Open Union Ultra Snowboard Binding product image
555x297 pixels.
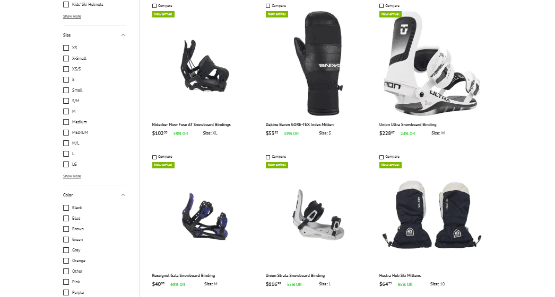click(432, 64)
